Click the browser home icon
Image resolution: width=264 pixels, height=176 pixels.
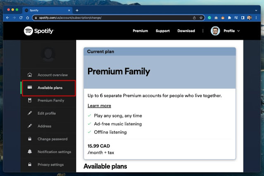pos(28,18)
